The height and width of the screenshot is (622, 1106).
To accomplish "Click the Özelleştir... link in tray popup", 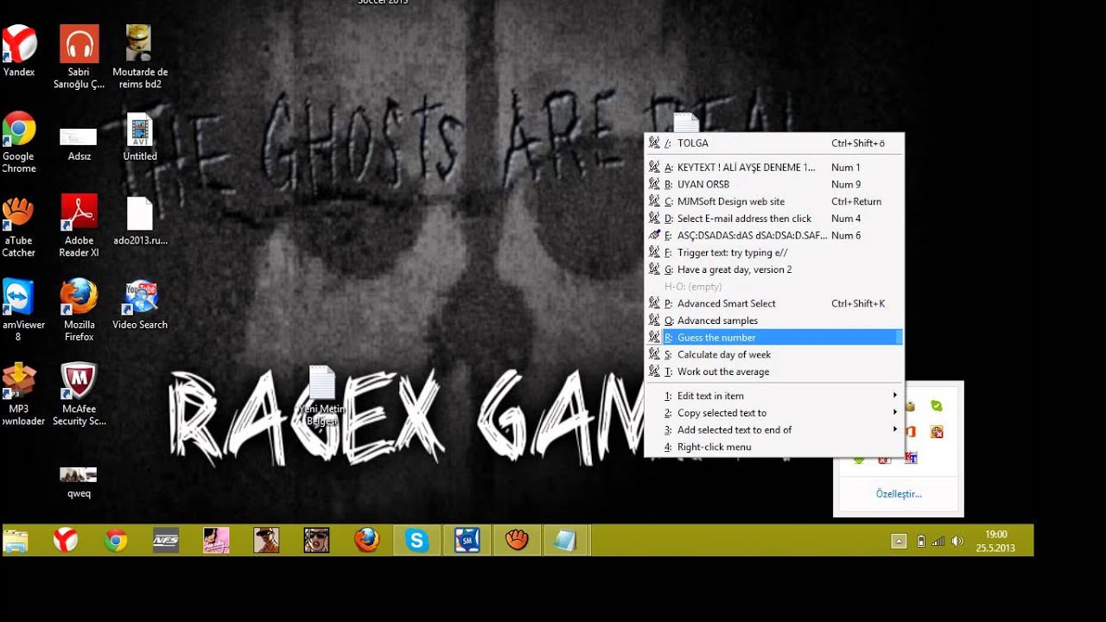I will [899, 494].
